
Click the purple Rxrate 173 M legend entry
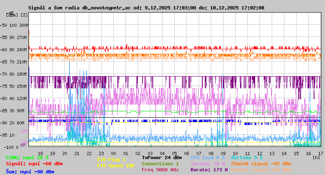[x=209, y=170]
